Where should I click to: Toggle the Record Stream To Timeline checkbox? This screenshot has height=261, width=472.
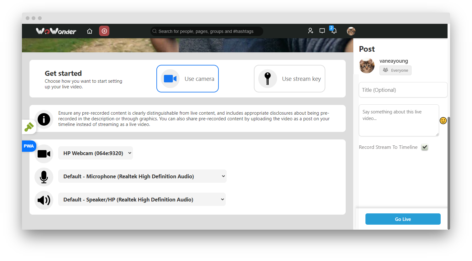[x=424, y=147]
